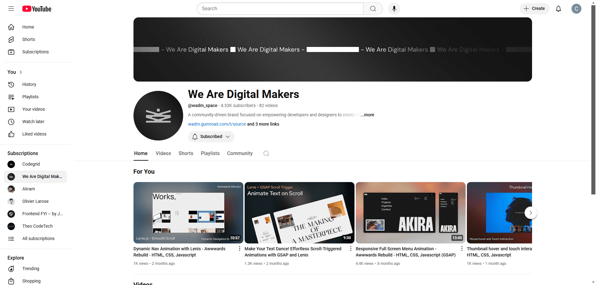Open the Subscribed notification dropdown
The image size is (596, 285).
[x=211, y=136]
